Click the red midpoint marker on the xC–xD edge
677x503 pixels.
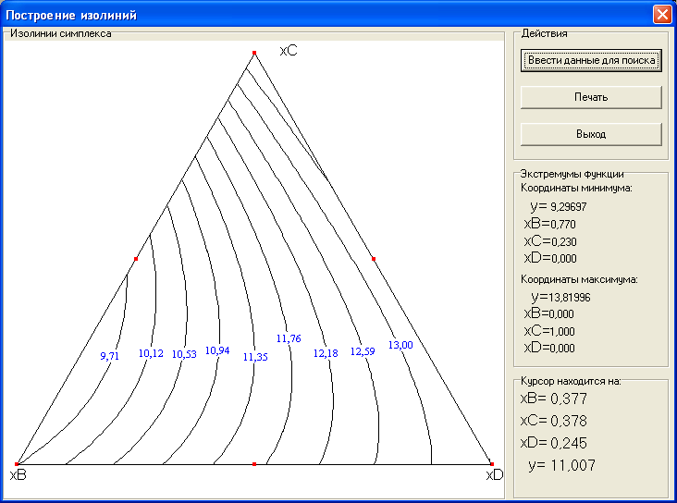374,259
